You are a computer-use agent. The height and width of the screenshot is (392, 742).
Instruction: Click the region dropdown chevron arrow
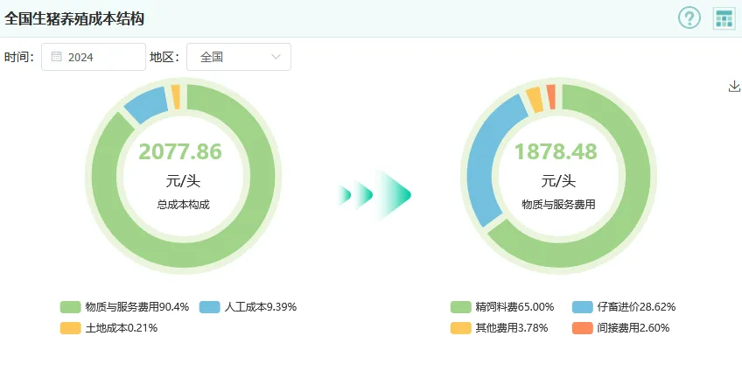276,57
